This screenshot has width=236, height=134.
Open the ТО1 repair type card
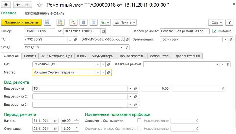[135, 88]
